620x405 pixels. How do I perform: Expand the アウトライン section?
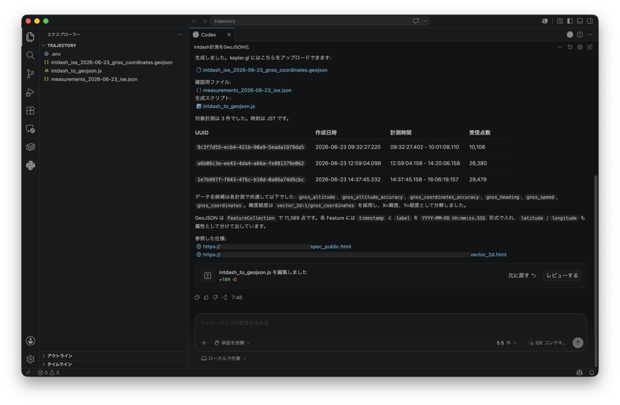click(x=59, y=356)
